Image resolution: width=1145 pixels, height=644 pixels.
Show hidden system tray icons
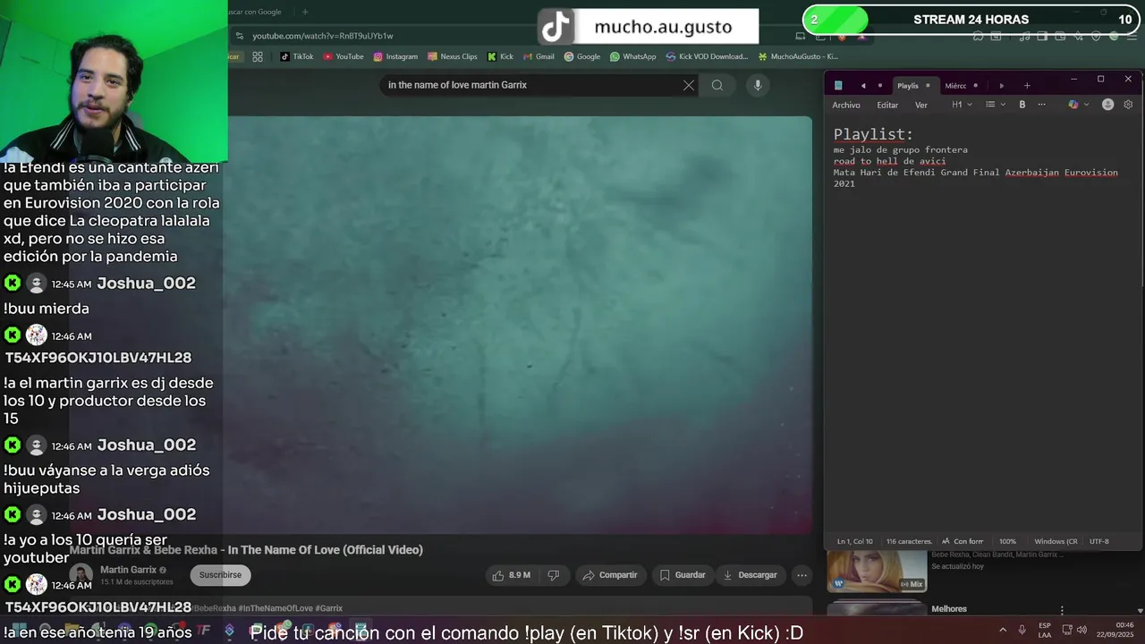point(1002,630)
